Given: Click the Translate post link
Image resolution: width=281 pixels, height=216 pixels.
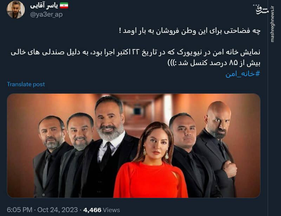Looking at the screenshot, I should (x=26, y=84).
